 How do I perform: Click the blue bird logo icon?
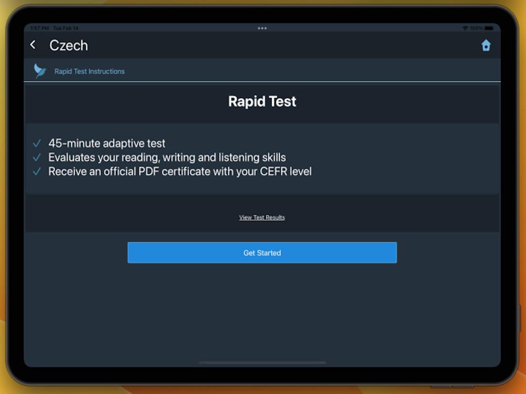click(x=40, y=71)
